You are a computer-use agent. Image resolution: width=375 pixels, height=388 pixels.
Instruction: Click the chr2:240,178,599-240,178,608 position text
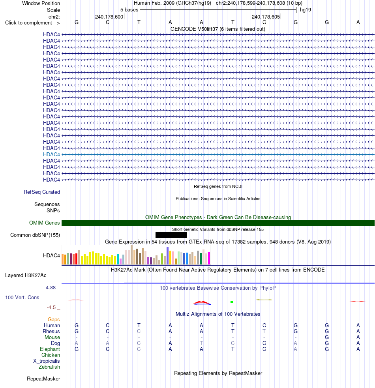pos(259,3)
